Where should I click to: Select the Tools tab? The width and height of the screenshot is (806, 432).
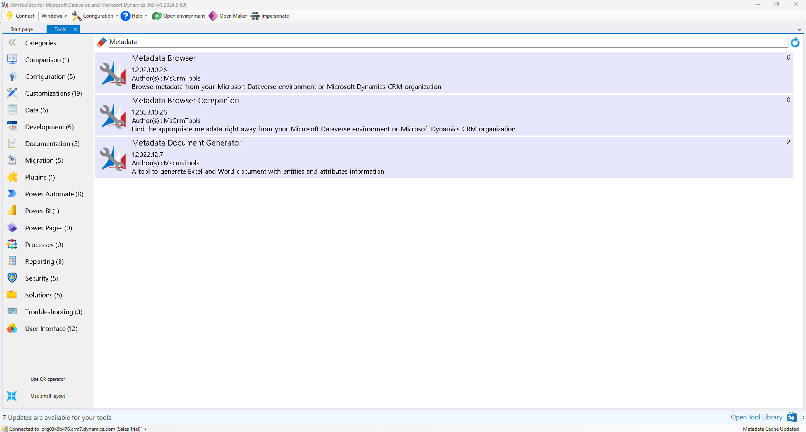pyautogui.click(x=60, y=29)
